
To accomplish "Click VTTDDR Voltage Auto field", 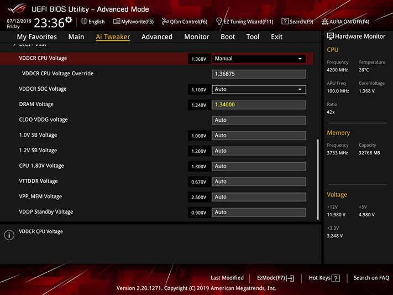I will coord(259,182).
